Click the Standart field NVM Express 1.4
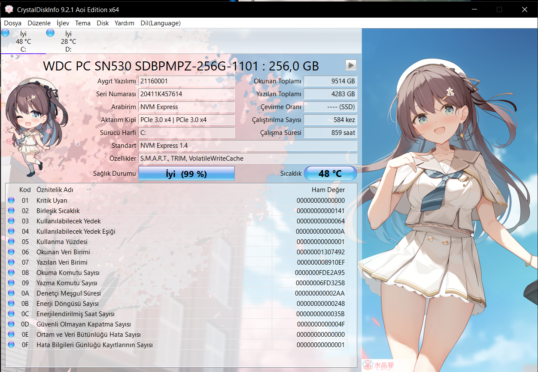The image size is (538, 372). click(248, 145)
